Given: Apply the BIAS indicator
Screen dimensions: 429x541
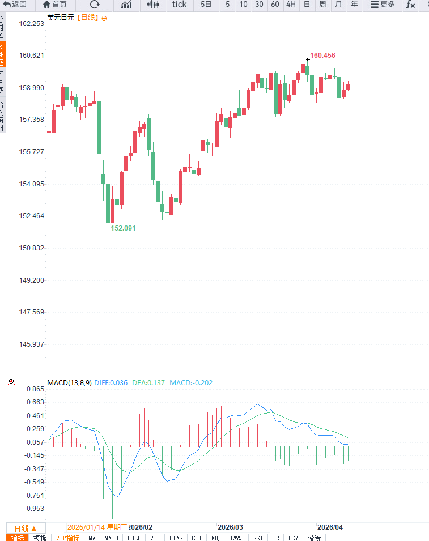Looking at the screenshot, I should (x=176, y=538).
